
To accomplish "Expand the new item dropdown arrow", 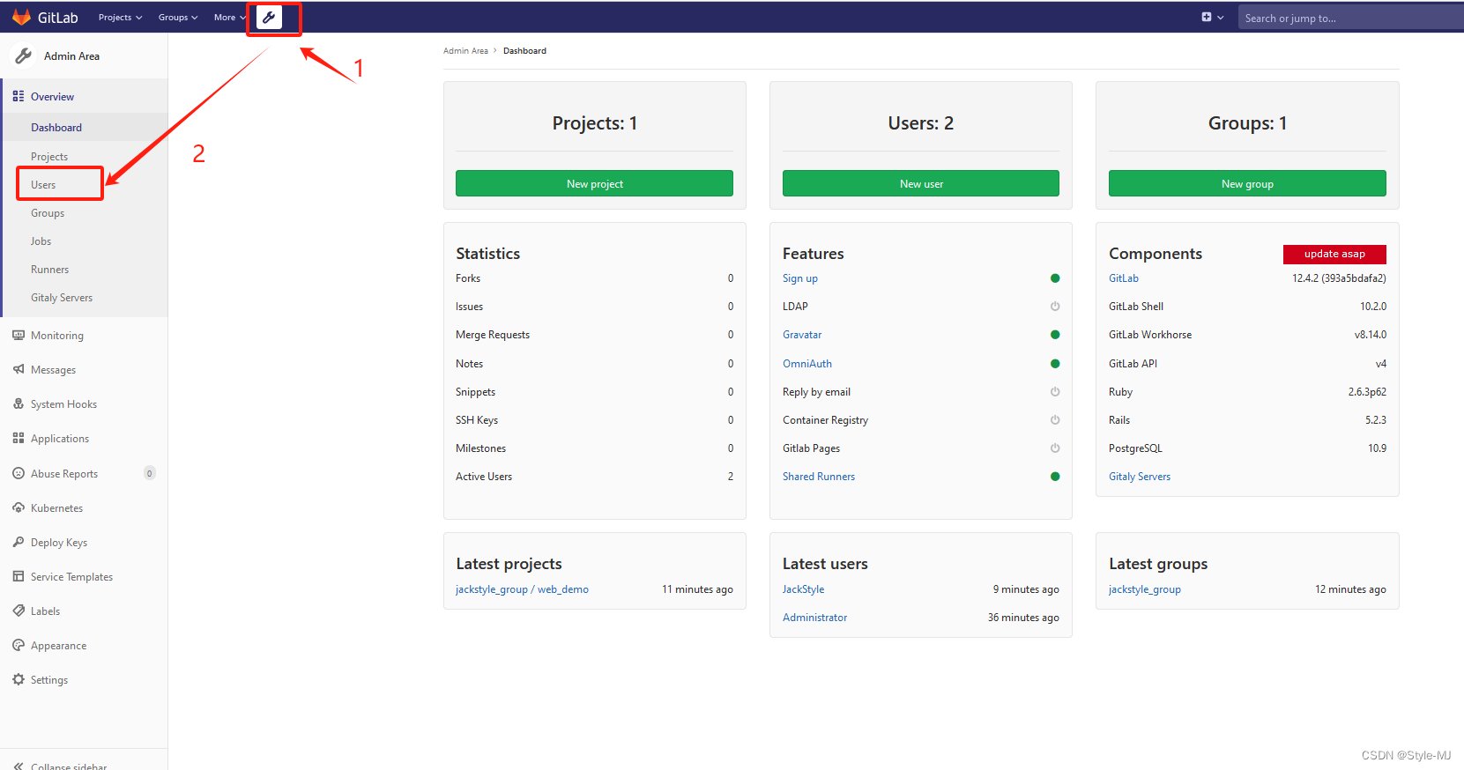I will 1221,18.
